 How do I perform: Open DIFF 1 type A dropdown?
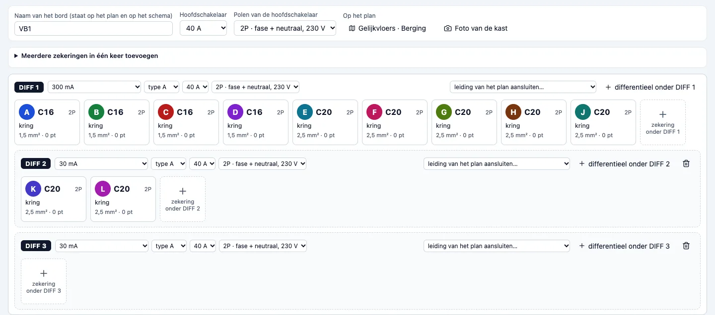161,87
